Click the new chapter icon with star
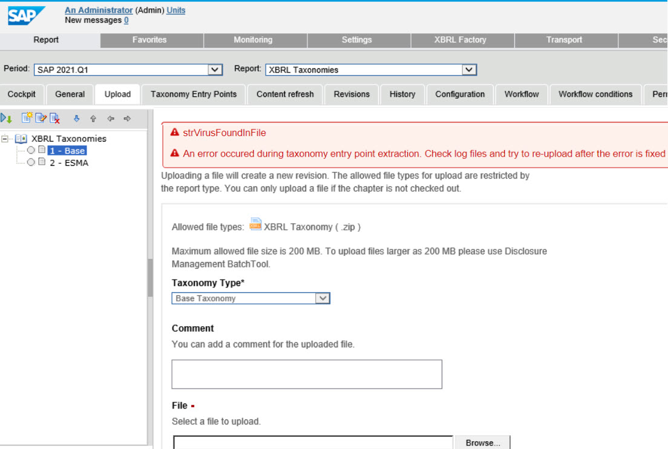 pos(27,118)
